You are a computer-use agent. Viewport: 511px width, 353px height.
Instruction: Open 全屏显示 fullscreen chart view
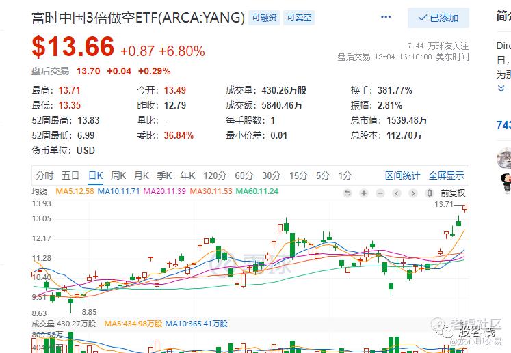click(x=446, y=175)
